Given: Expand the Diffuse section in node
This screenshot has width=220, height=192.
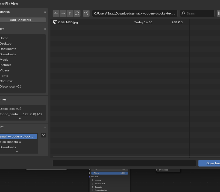Looking at the screenshot, I should (x=93, y=180).
